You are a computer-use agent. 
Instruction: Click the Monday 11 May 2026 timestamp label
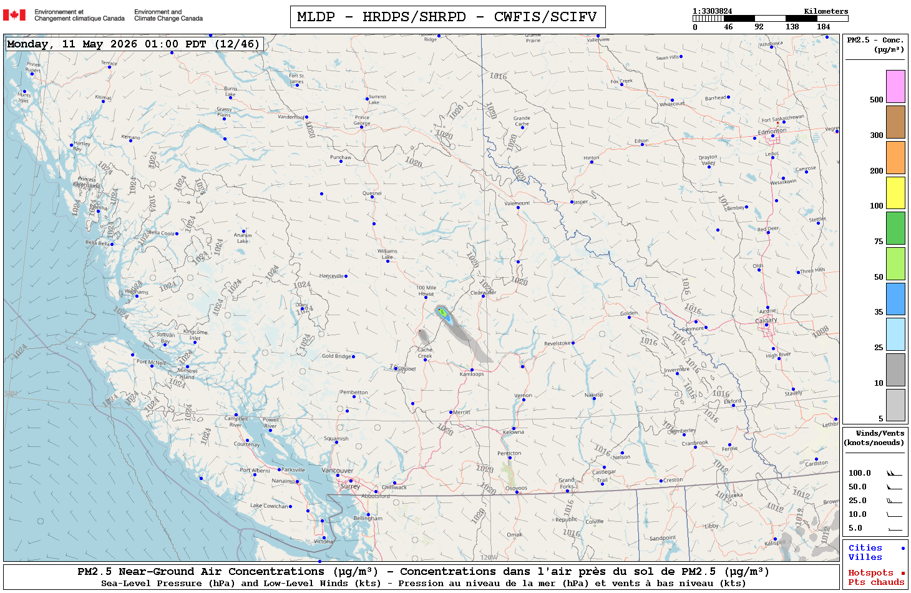[134, 44]
